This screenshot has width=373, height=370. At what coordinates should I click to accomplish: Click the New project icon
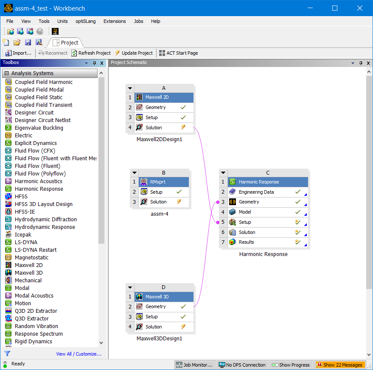click(x=6, y=42)
